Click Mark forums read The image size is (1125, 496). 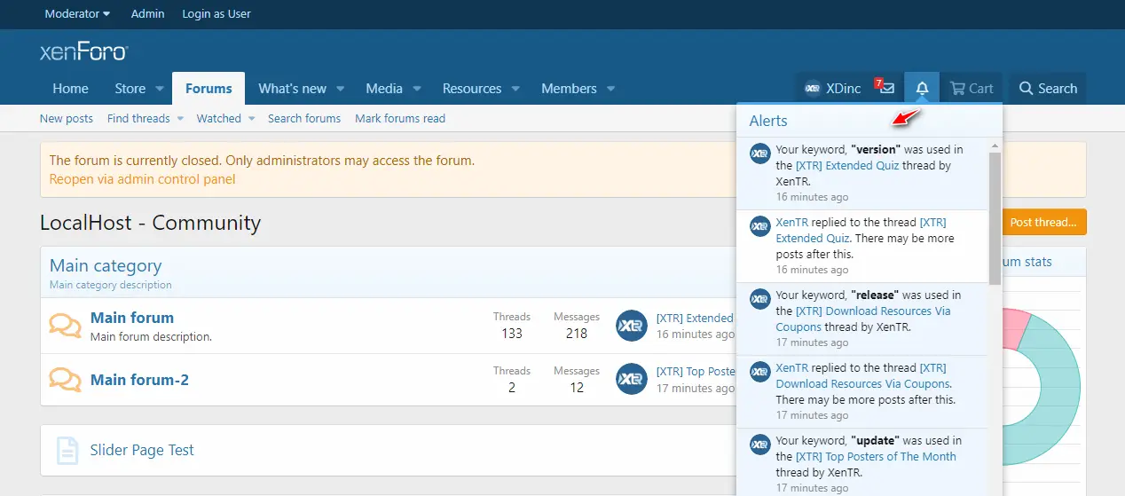pyautogui.click(x=400, y=118)
